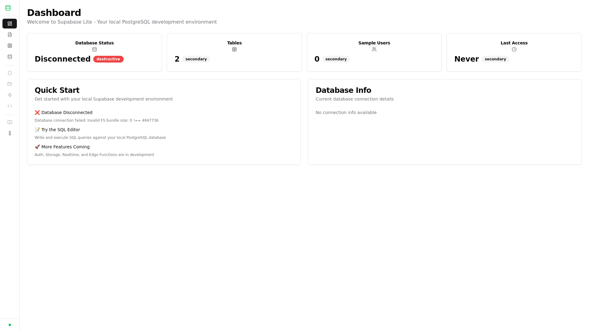Click the Database Status card title

pos(94,43)
